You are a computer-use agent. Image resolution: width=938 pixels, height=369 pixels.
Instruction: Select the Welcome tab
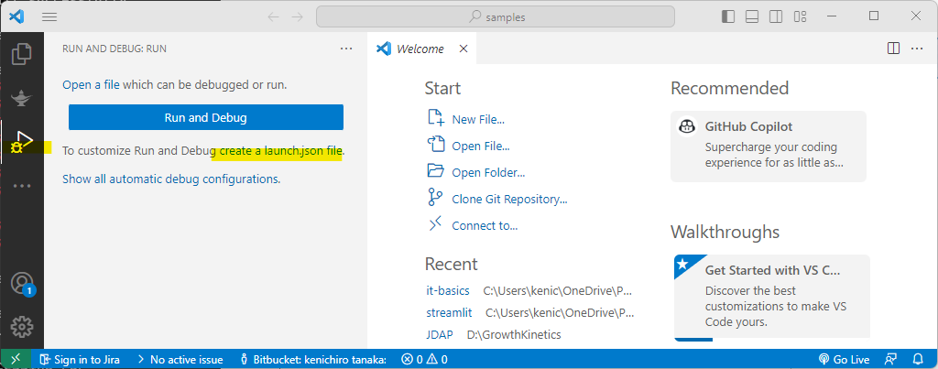tap(421, 49)
